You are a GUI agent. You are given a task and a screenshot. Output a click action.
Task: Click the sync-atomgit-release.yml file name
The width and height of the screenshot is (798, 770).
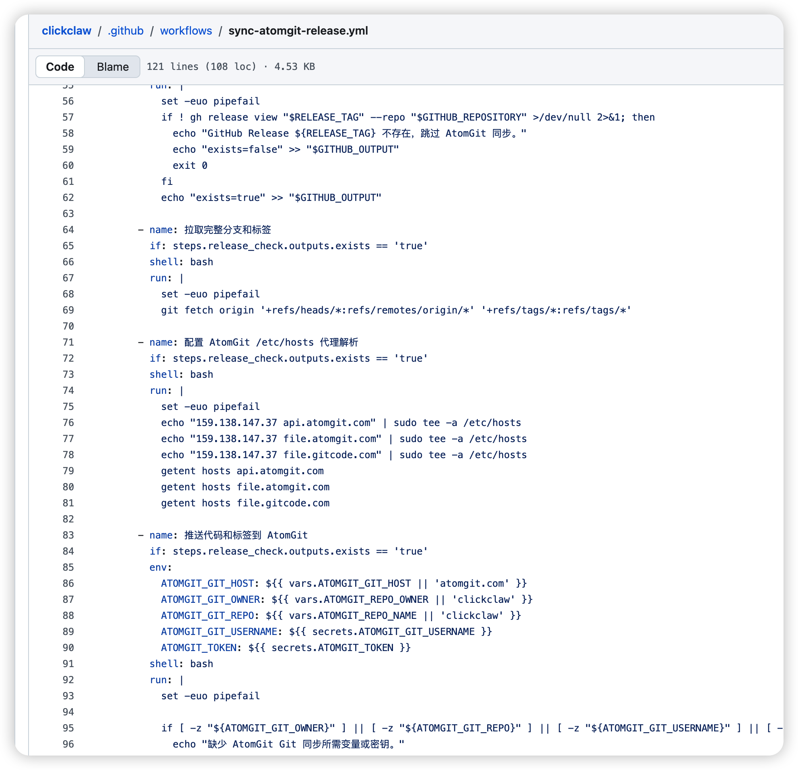coord(298,31)
